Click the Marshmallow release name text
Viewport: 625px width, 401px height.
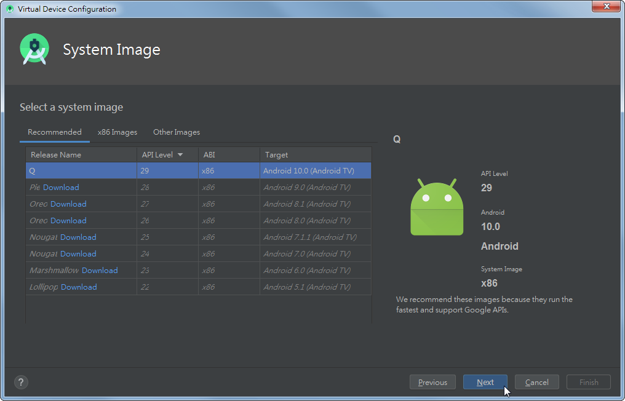54,271
